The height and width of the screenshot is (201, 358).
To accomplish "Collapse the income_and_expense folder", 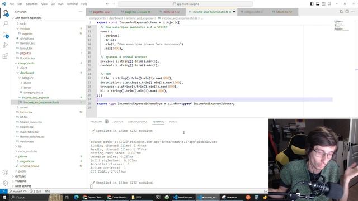I will pos(48,97).
